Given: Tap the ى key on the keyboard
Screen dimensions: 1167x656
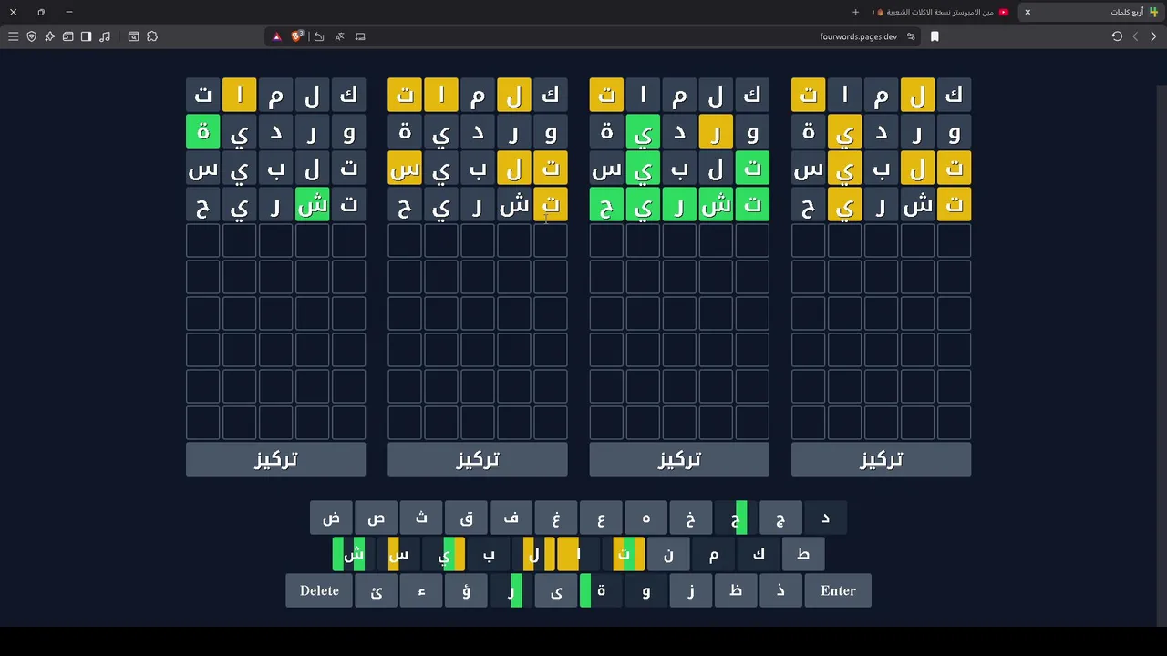Looking at the screenshot, I should coord(556,590).
